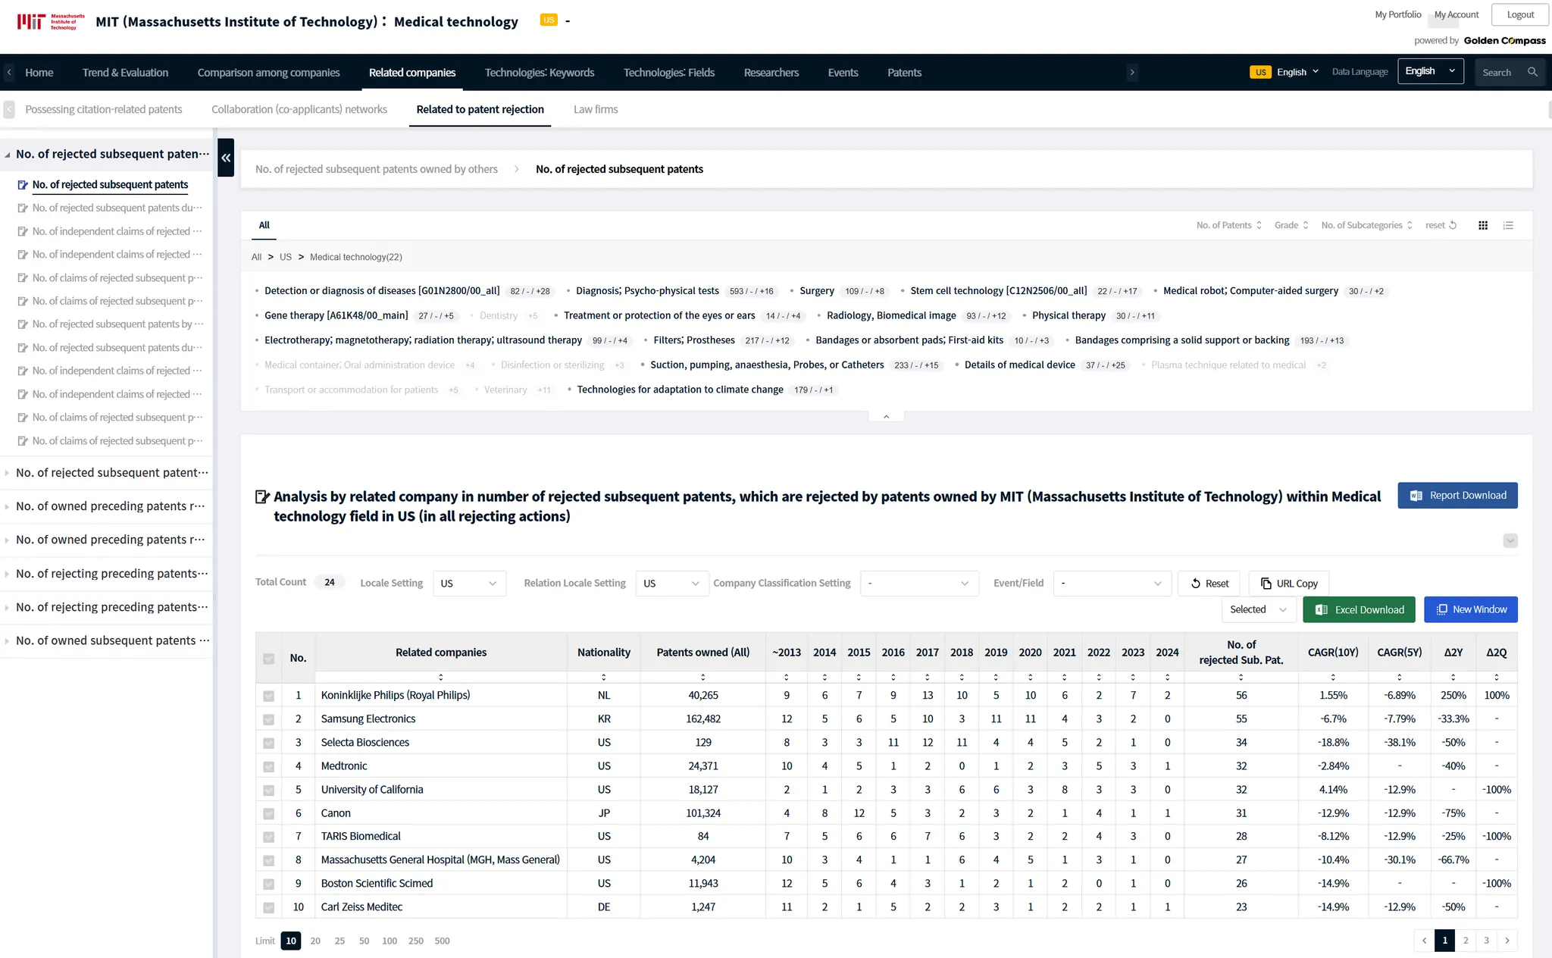Viewport: 1552px width, 958px height.
Task: Open Company Classification Setting dropdown
Action: (919, 583)
